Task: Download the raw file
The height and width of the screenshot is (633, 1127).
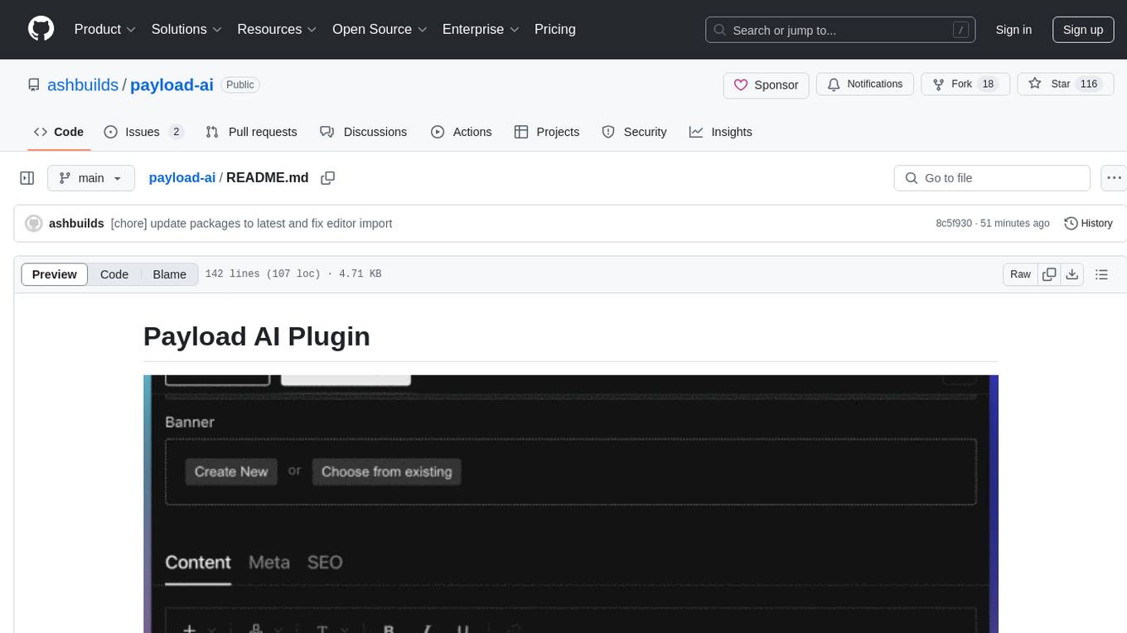Action: tap(1071, 274)
